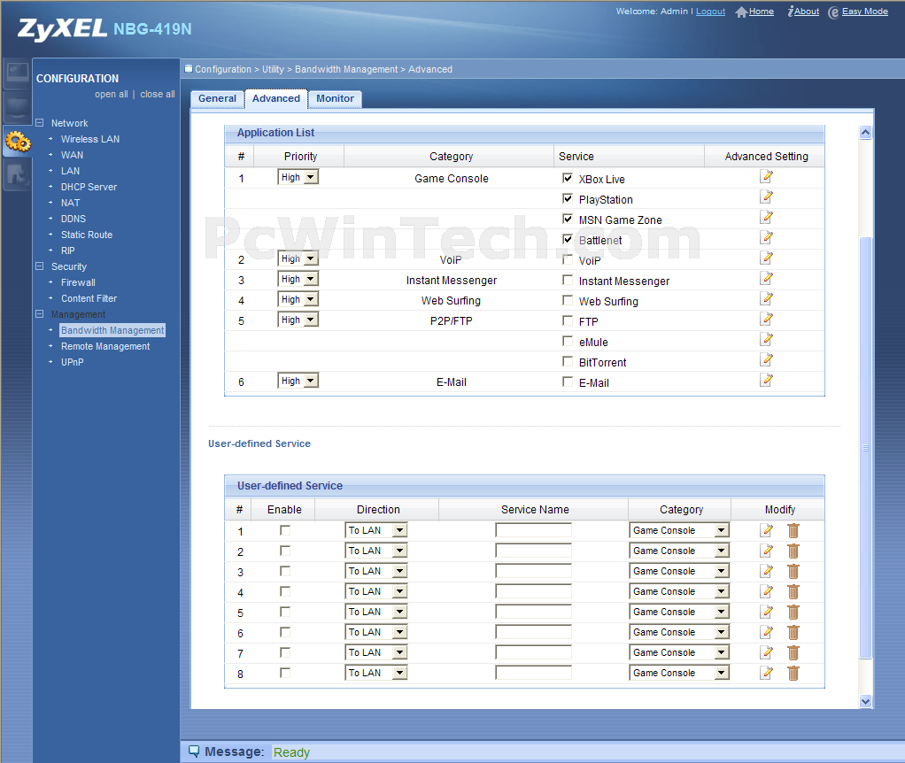Delete user-defined service row 8
The width and height of the screenshot is (905, 763).
point(793,673)
